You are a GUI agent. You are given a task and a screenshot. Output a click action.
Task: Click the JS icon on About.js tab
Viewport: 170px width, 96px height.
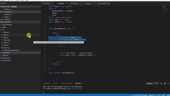(x=71, y=3)
